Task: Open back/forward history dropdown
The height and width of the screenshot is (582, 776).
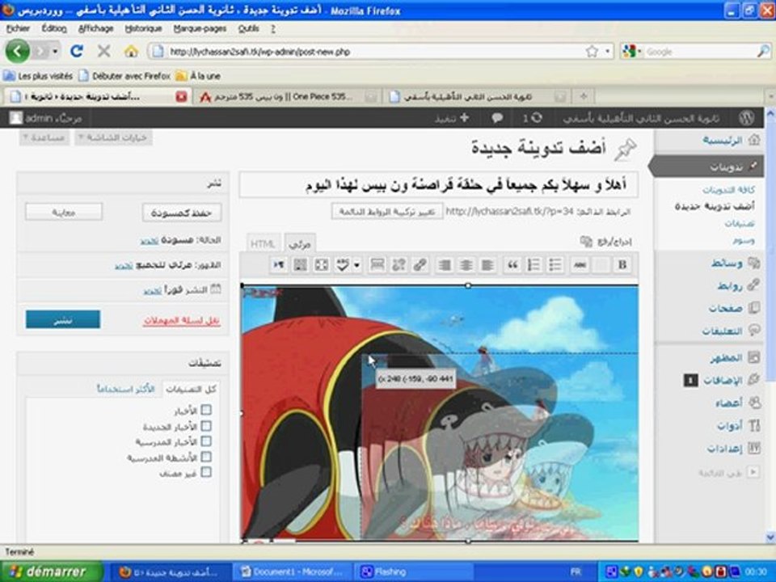Action: (x=56, y=51)
